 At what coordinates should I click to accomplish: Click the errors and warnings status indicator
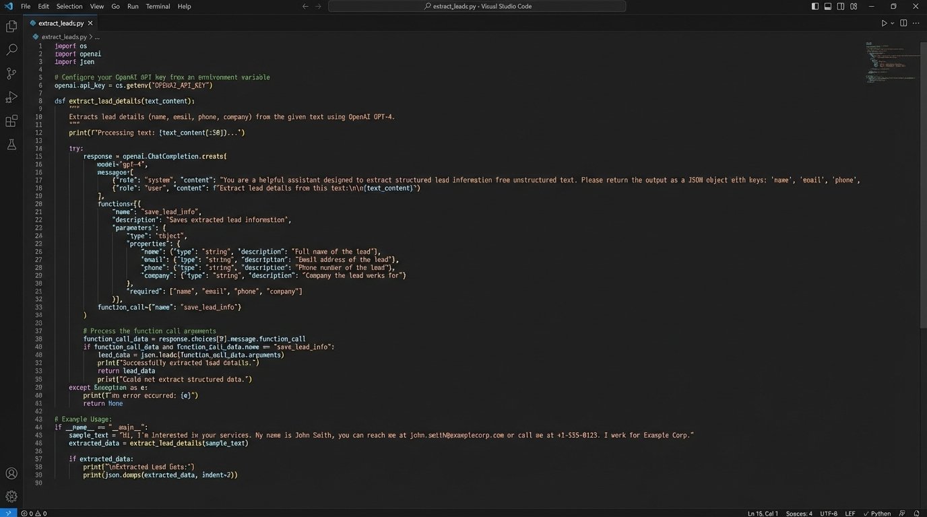point(34,513)
